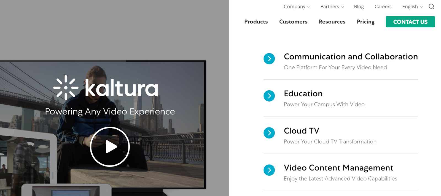The width and height of the screenshot is (441, 196).
Task: Click the Video Content Management arrow icon
Action: [269, 170]
